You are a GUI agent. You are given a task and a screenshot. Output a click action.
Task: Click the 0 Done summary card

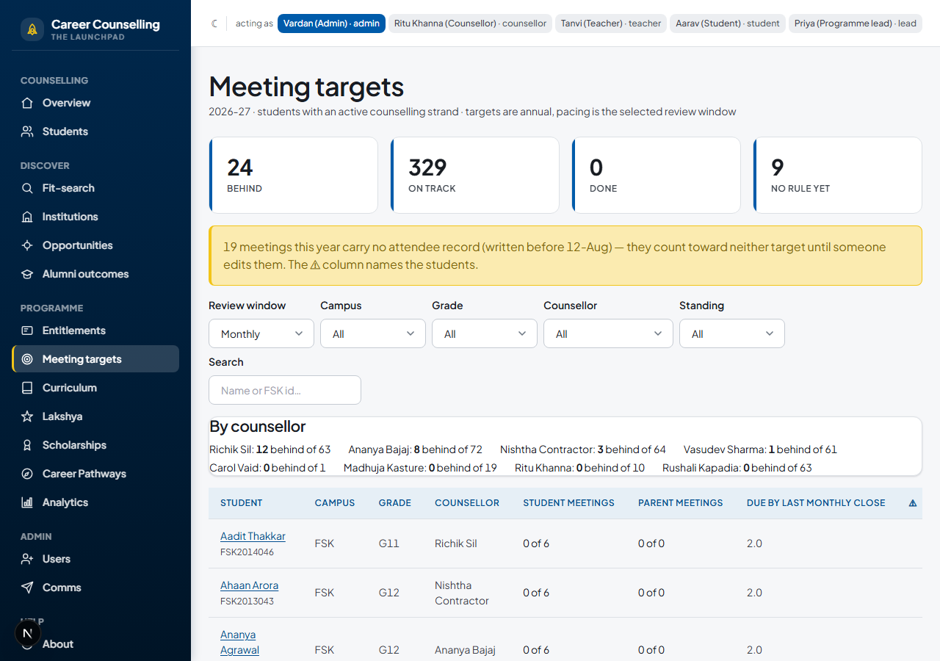[x=656, y=175]
